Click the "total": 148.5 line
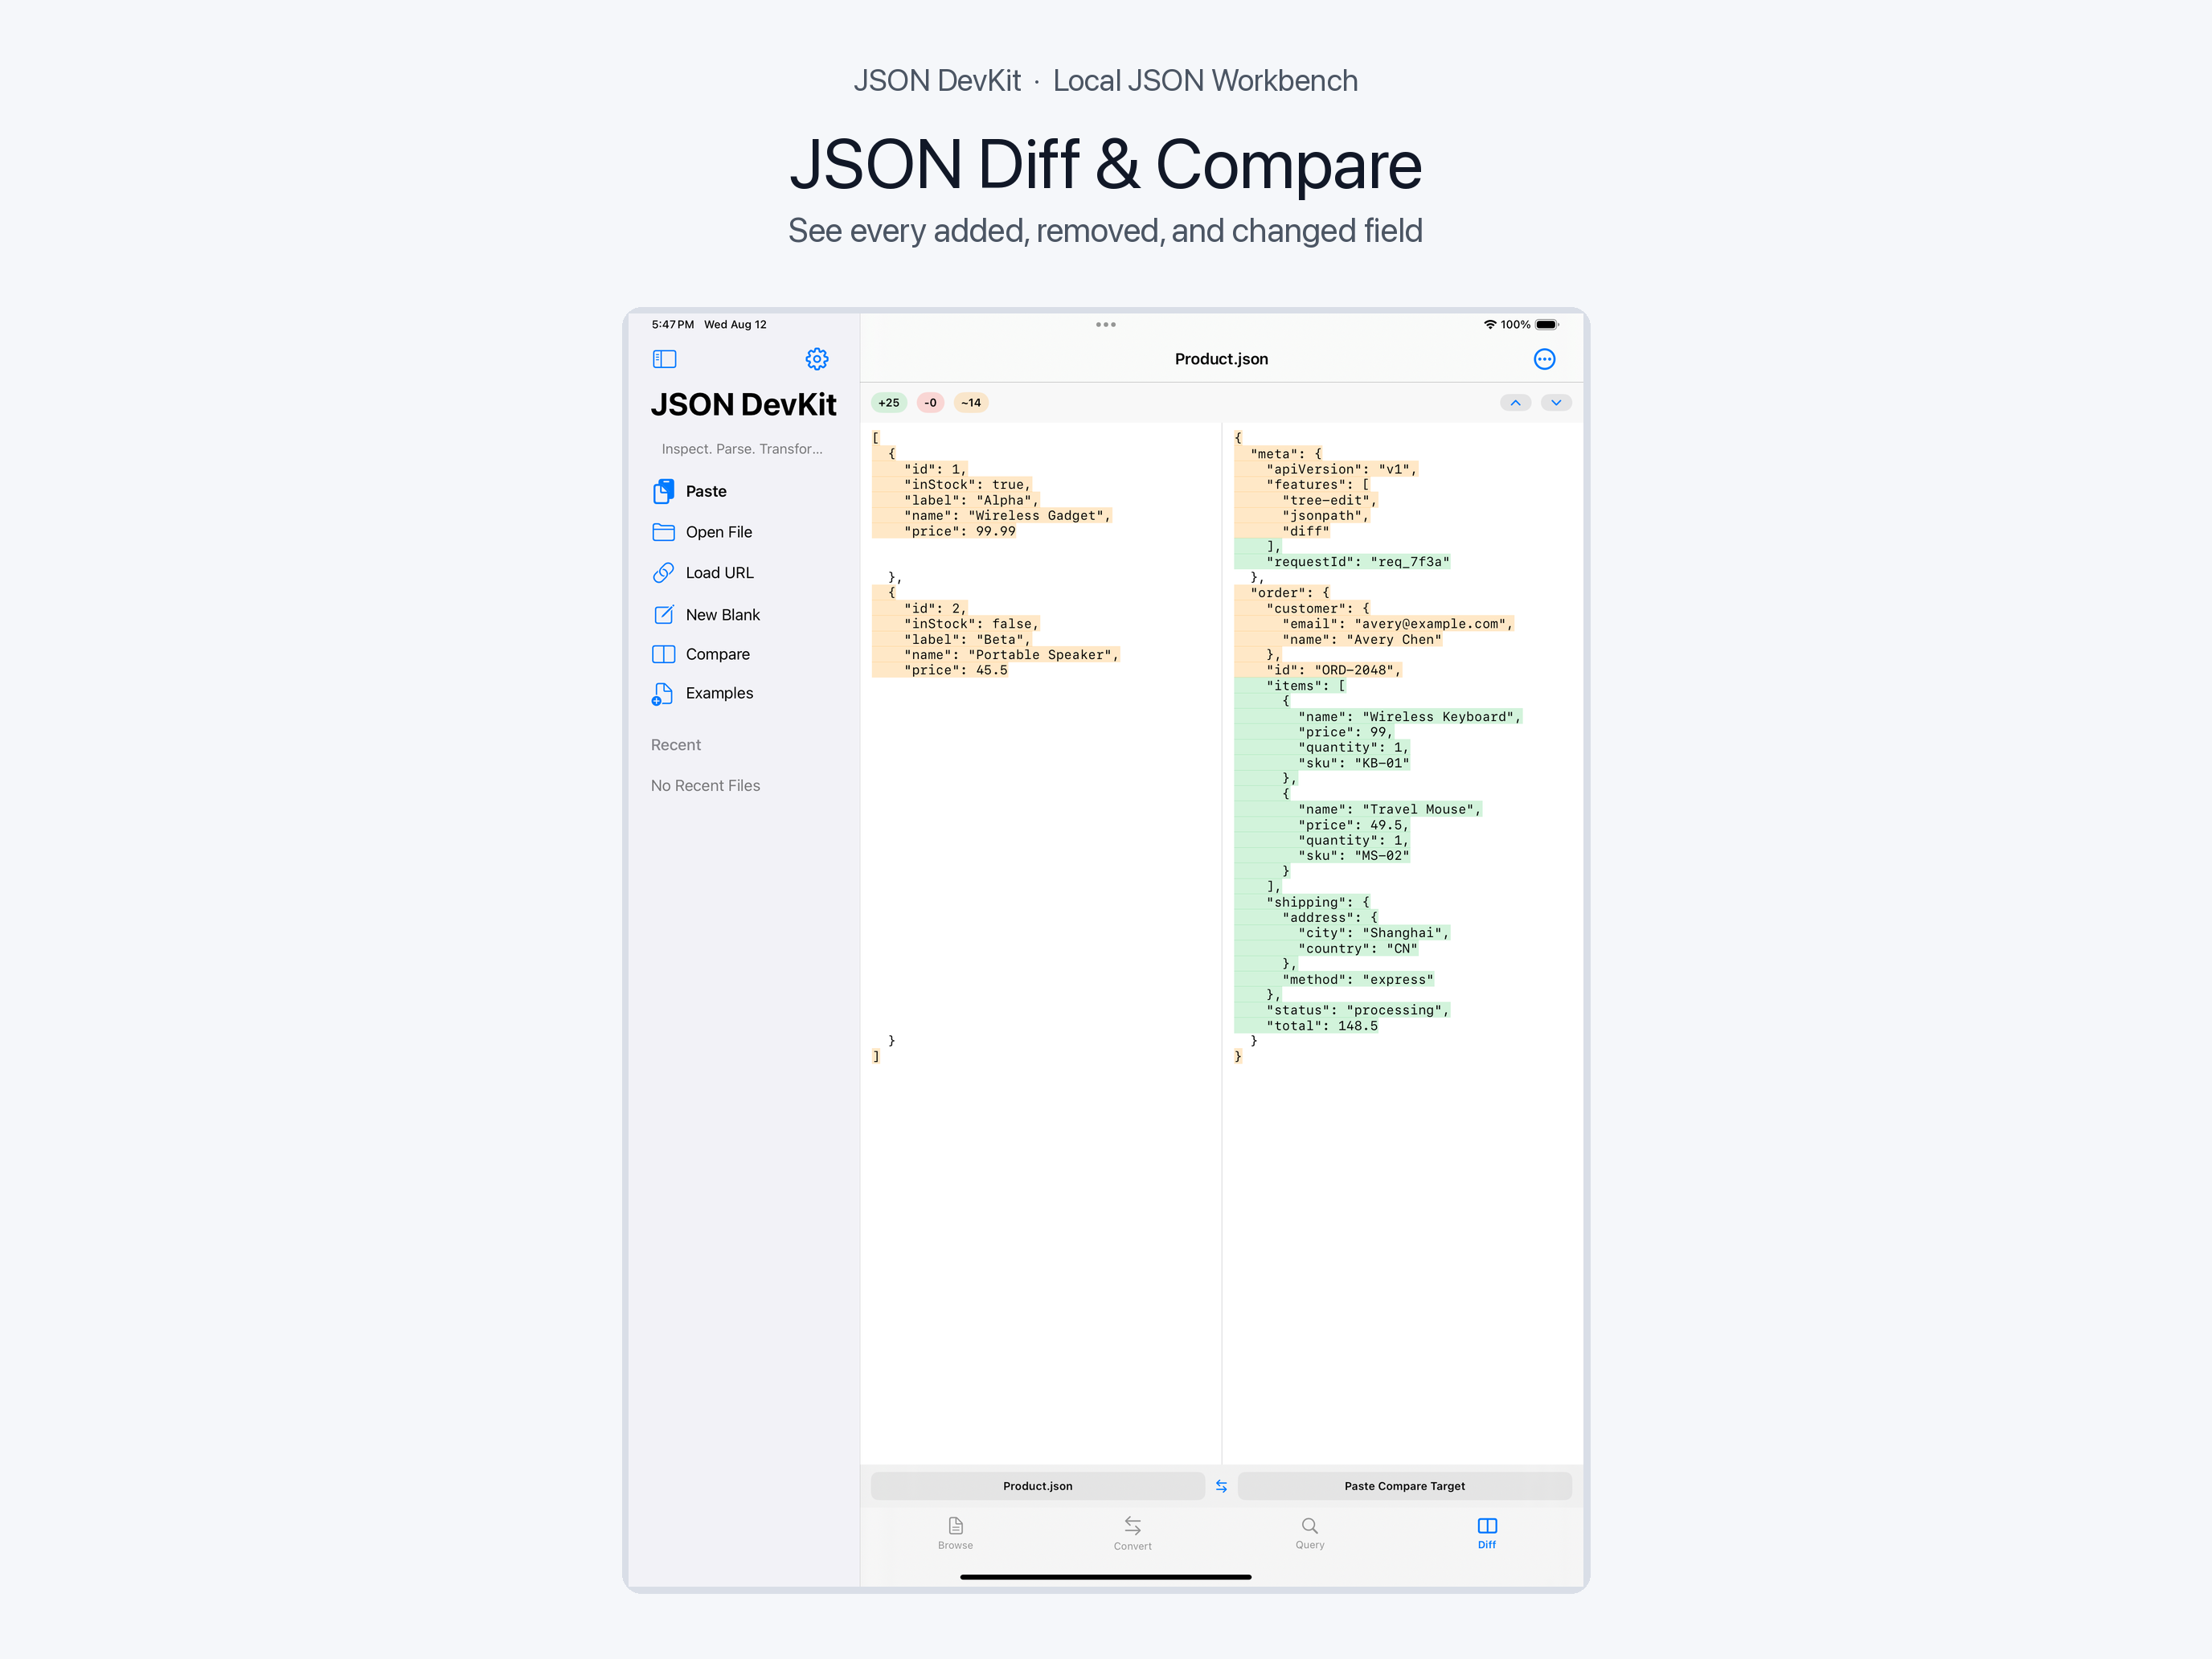Screen dimensions: 2212x1659 click(1321, 1026)
